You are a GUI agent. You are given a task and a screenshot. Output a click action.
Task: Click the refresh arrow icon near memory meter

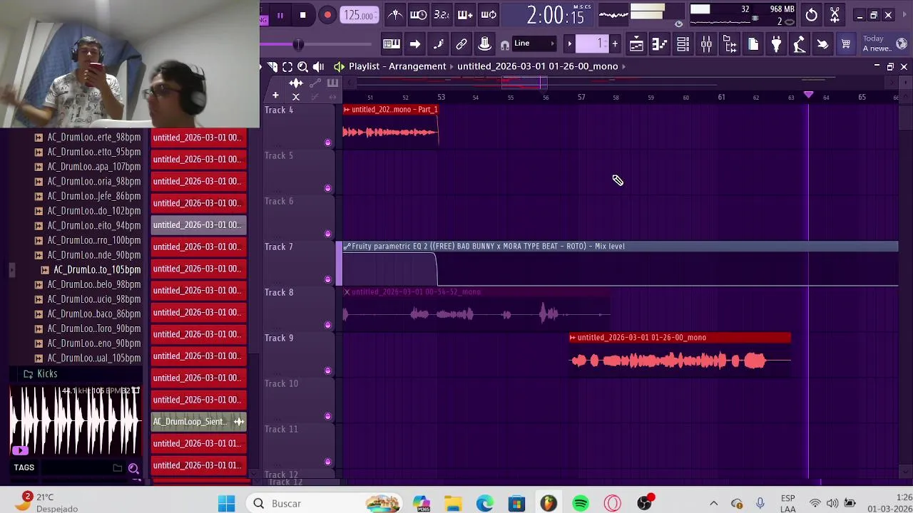click(812, 15)
